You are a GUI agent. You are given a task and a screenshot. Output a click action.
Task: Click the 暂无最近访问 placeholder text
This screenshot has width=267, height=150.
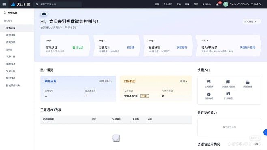(229, 127)
